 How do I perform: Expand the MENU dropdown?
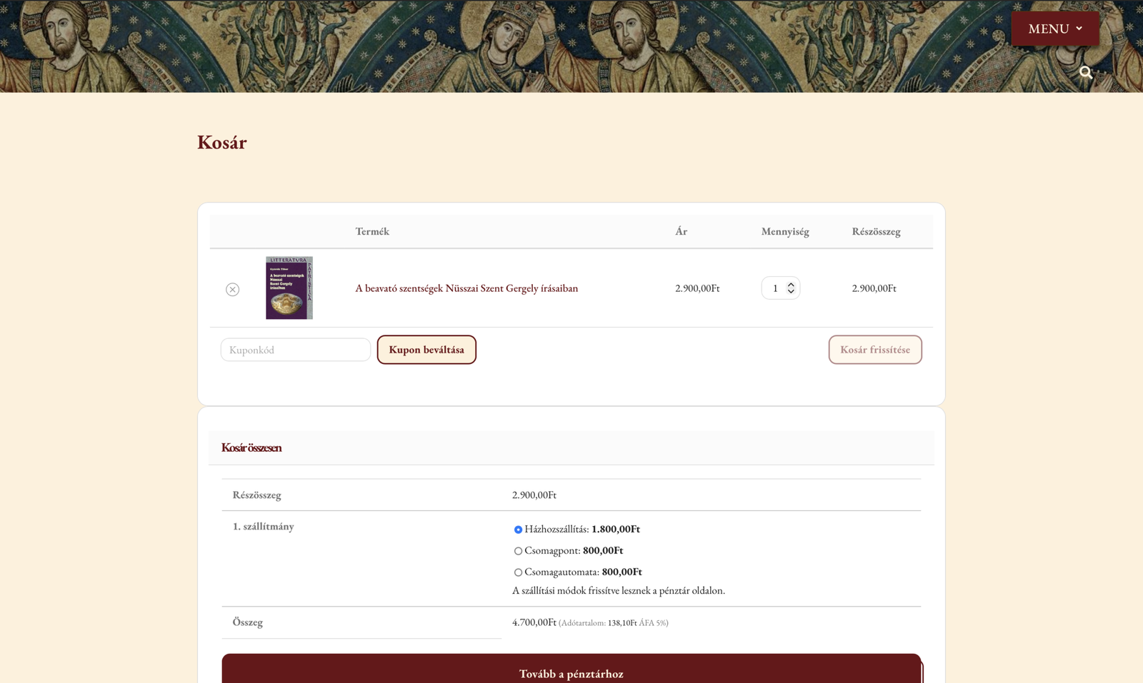[1054, 29]
